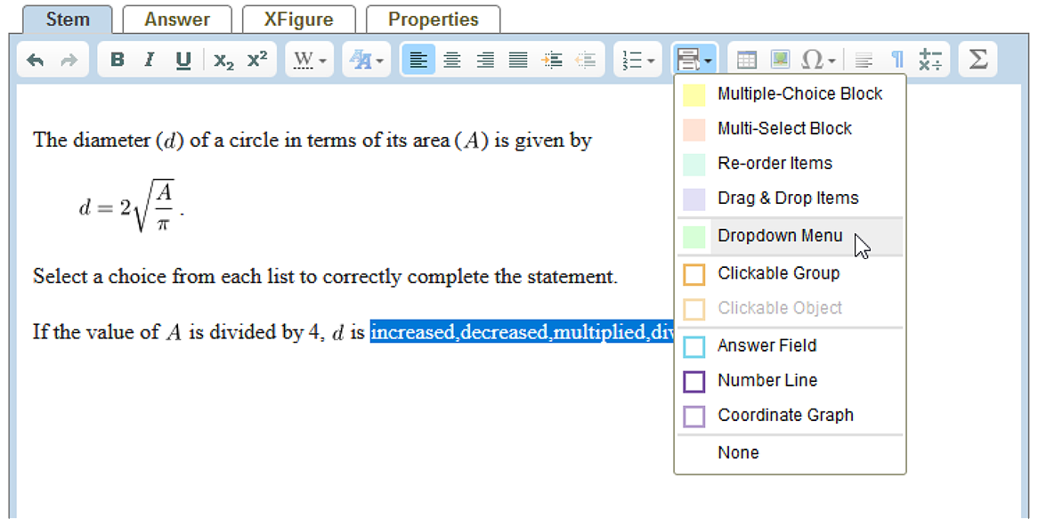
Task: Toggle underline formatting
Action: pyautogui.click(x=183, y=60)
